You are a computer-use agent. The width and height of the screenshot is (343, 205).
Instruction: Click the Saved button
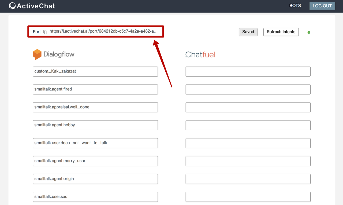coord(248,32)
